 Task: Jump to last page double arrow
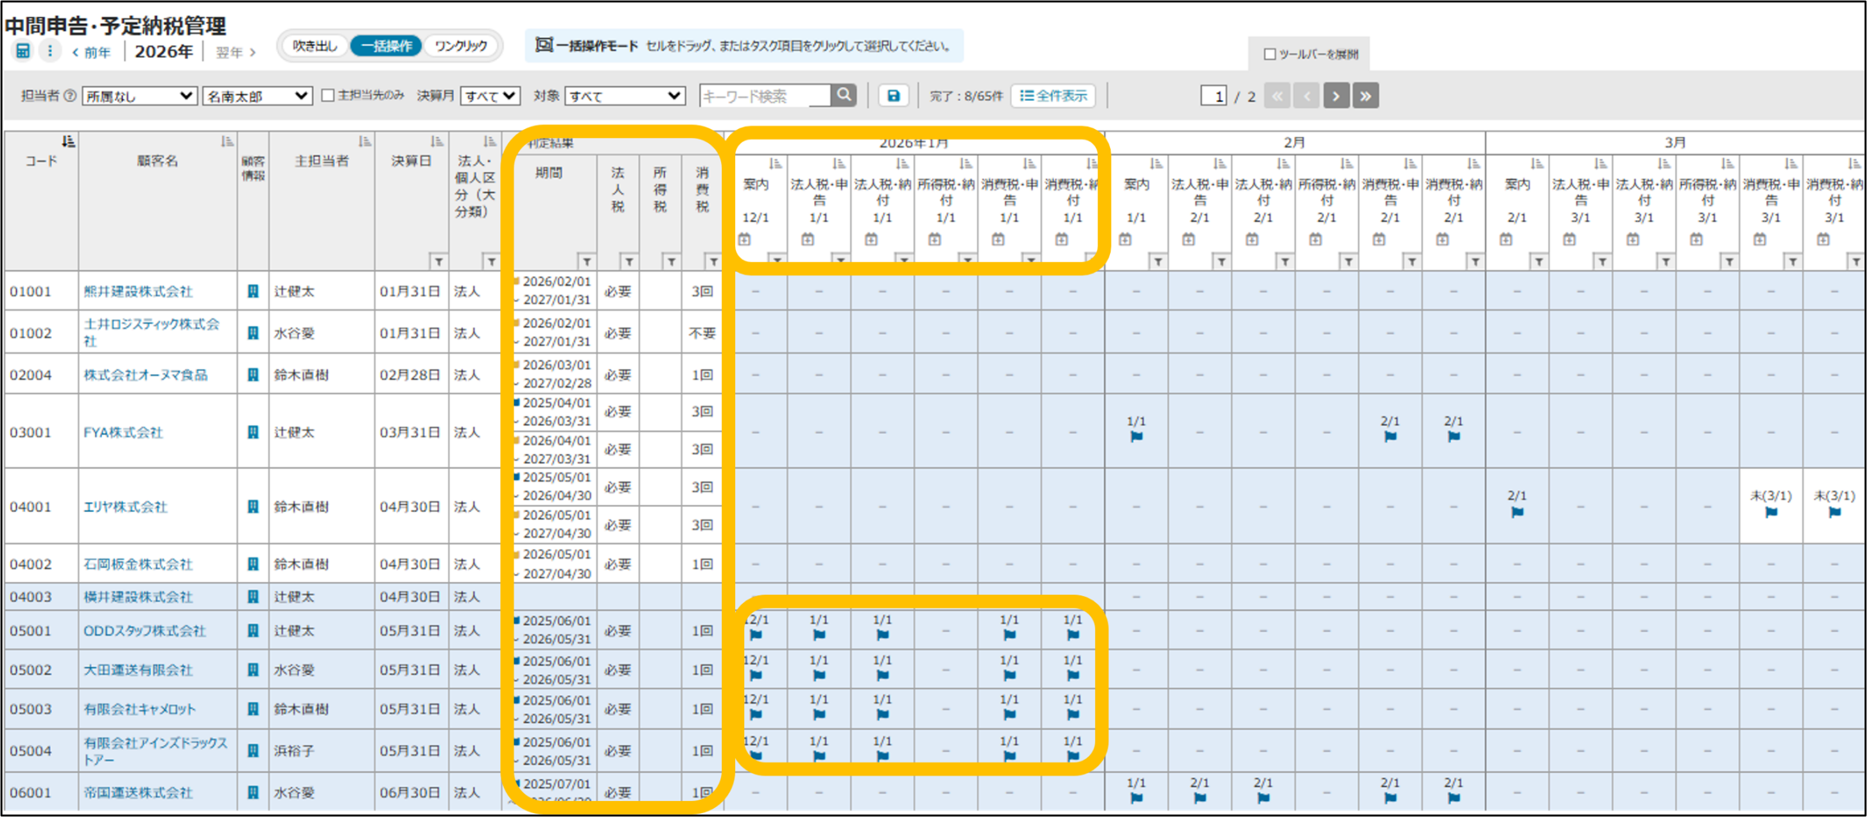[x=1366, y=96]
